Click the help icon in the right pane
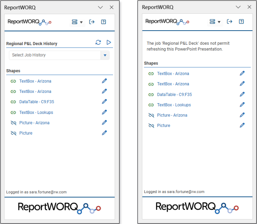This screenshot has height=224, width=257. click(x=241, y=22)
